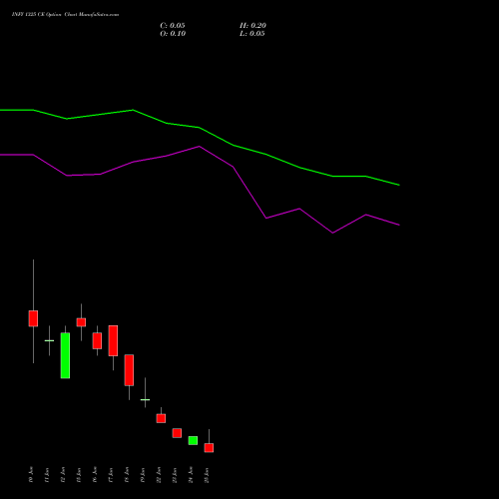Click the red candle for 18 Jun
This screenshot has height=499, width=499.
(x=129, y=370)
